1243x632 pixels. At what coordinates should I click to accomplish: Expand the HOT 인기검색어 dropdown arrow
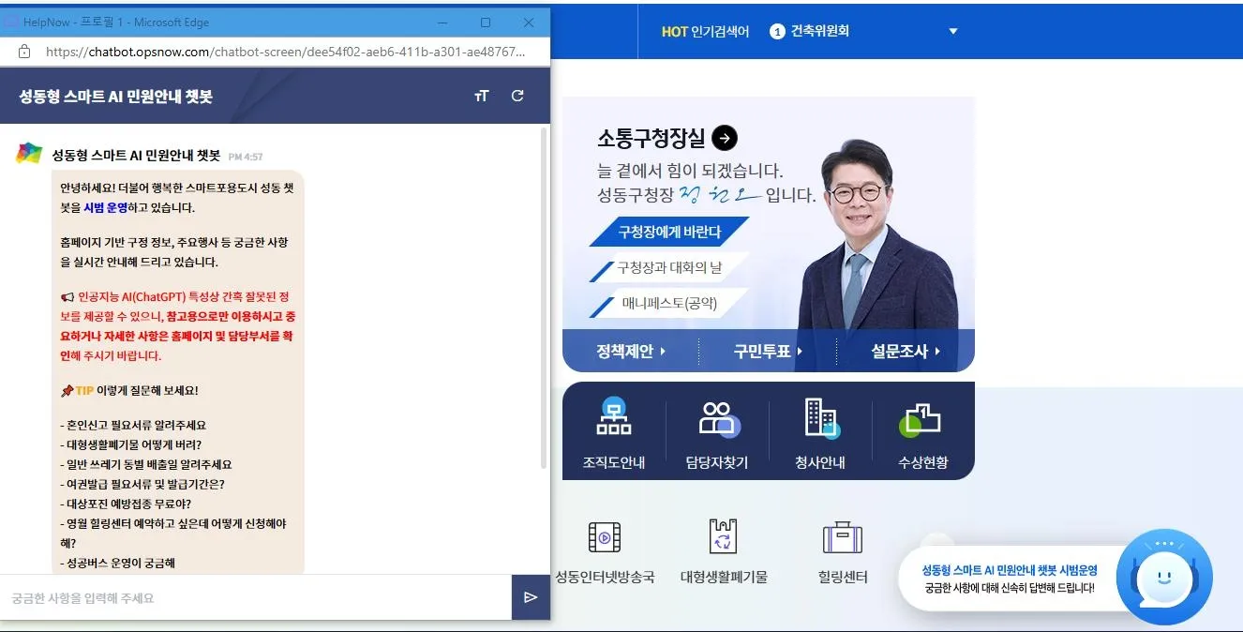pyautogui.click(x=953, y=31)
